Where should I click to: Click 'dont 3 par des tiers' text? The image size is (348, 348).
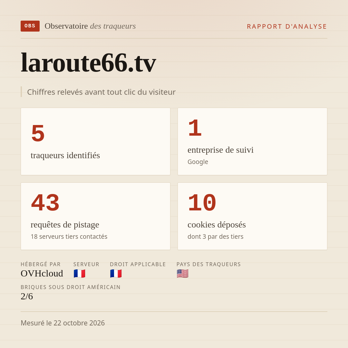pos(216,237)
